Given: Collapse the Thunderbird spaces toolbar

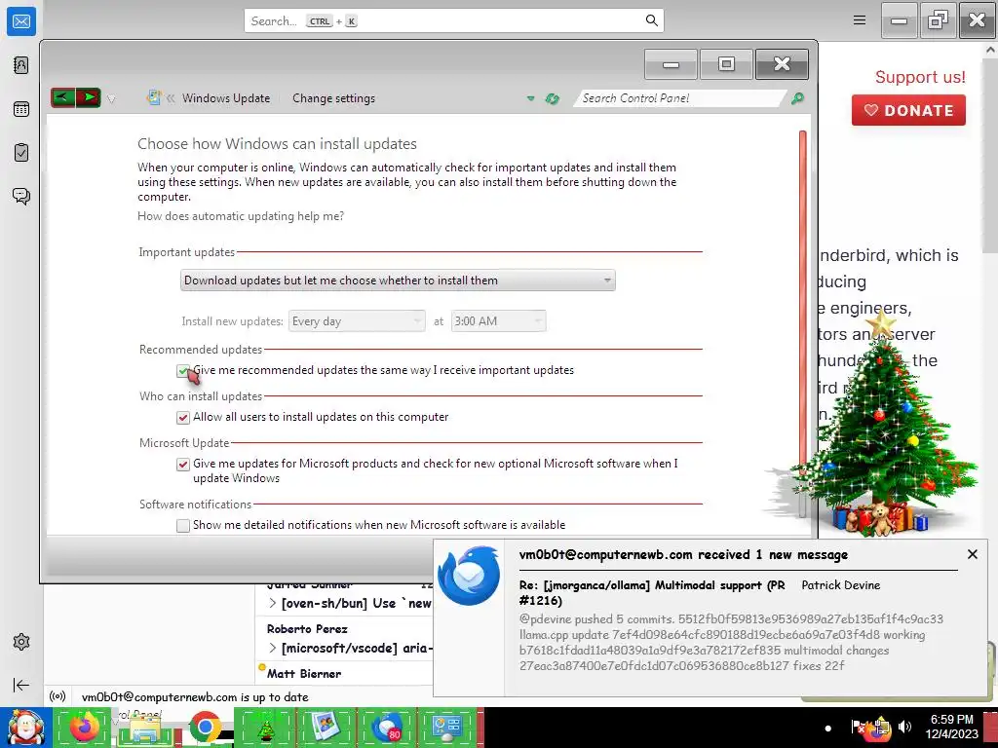Looking at the screenshot, I should pos(21,685).
